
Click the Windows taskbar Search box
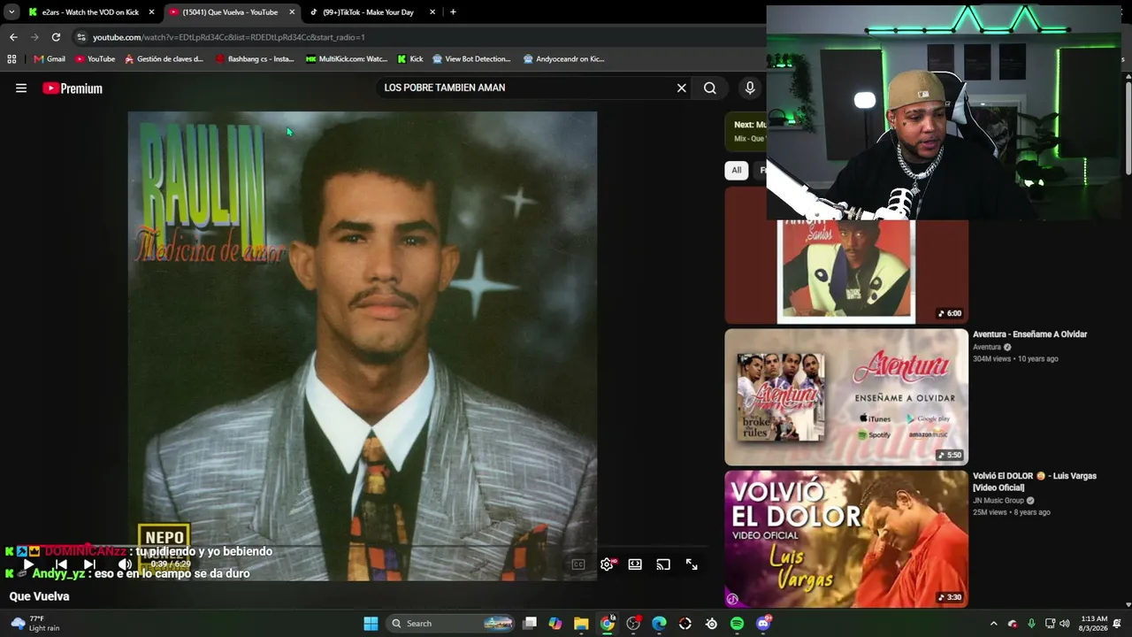pos(450,624)
